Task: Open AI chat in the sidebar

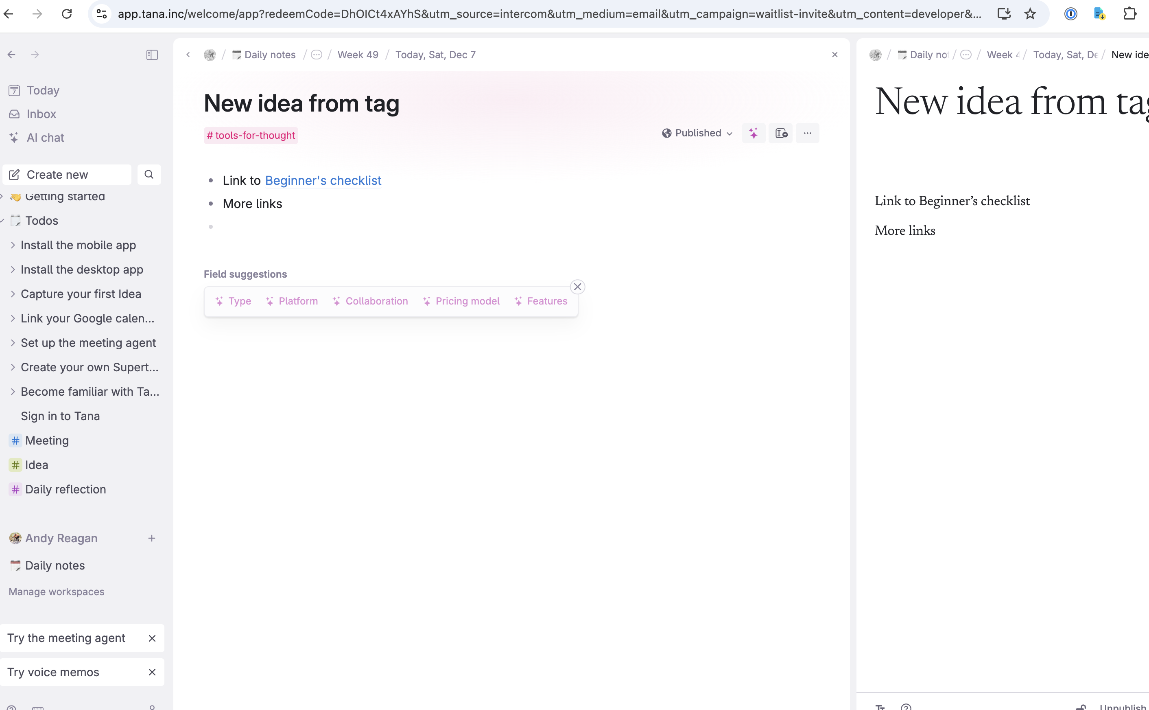Action: (x=45, y=138)
